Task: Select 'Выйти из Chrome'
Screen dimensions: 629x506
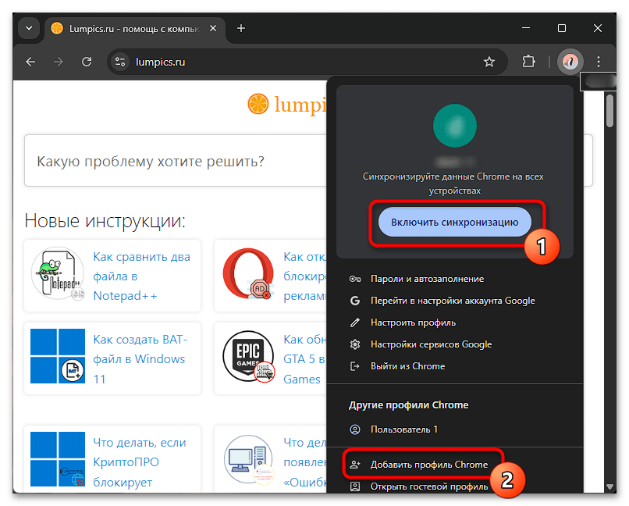Action: [x=455, y=366]
